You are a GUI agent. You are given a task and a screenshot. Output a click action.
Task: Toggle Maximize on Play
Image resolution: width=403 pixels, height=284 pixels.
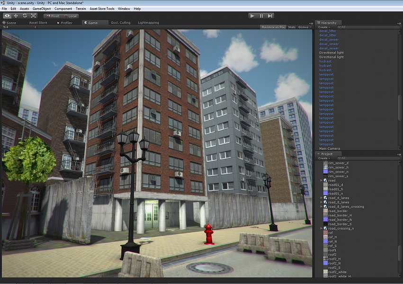tap(273, 27)
